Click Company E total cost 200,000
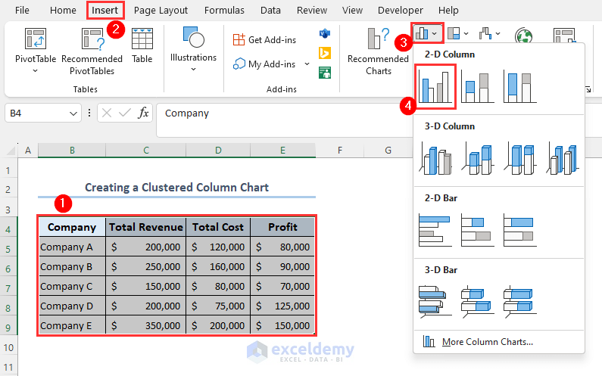The image size is (602, 376). point(218,325)
